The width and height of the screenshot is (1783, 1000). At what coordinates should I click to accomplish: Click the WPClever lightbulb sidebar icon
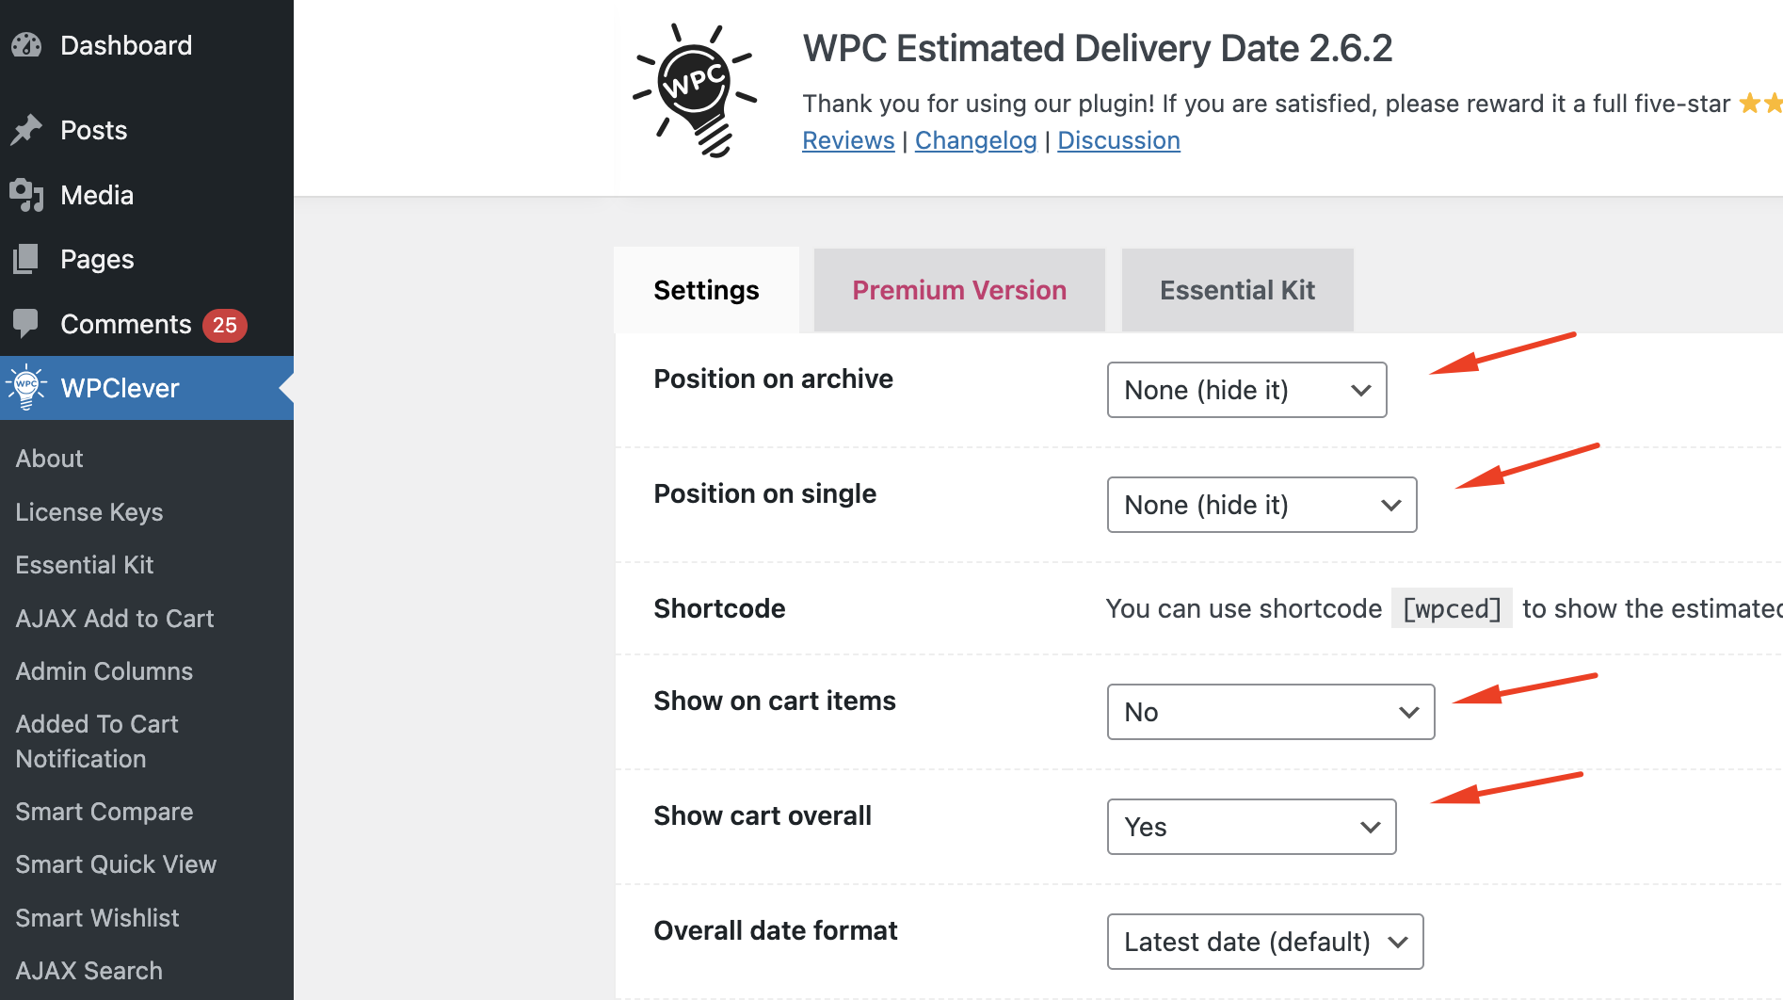26,387
